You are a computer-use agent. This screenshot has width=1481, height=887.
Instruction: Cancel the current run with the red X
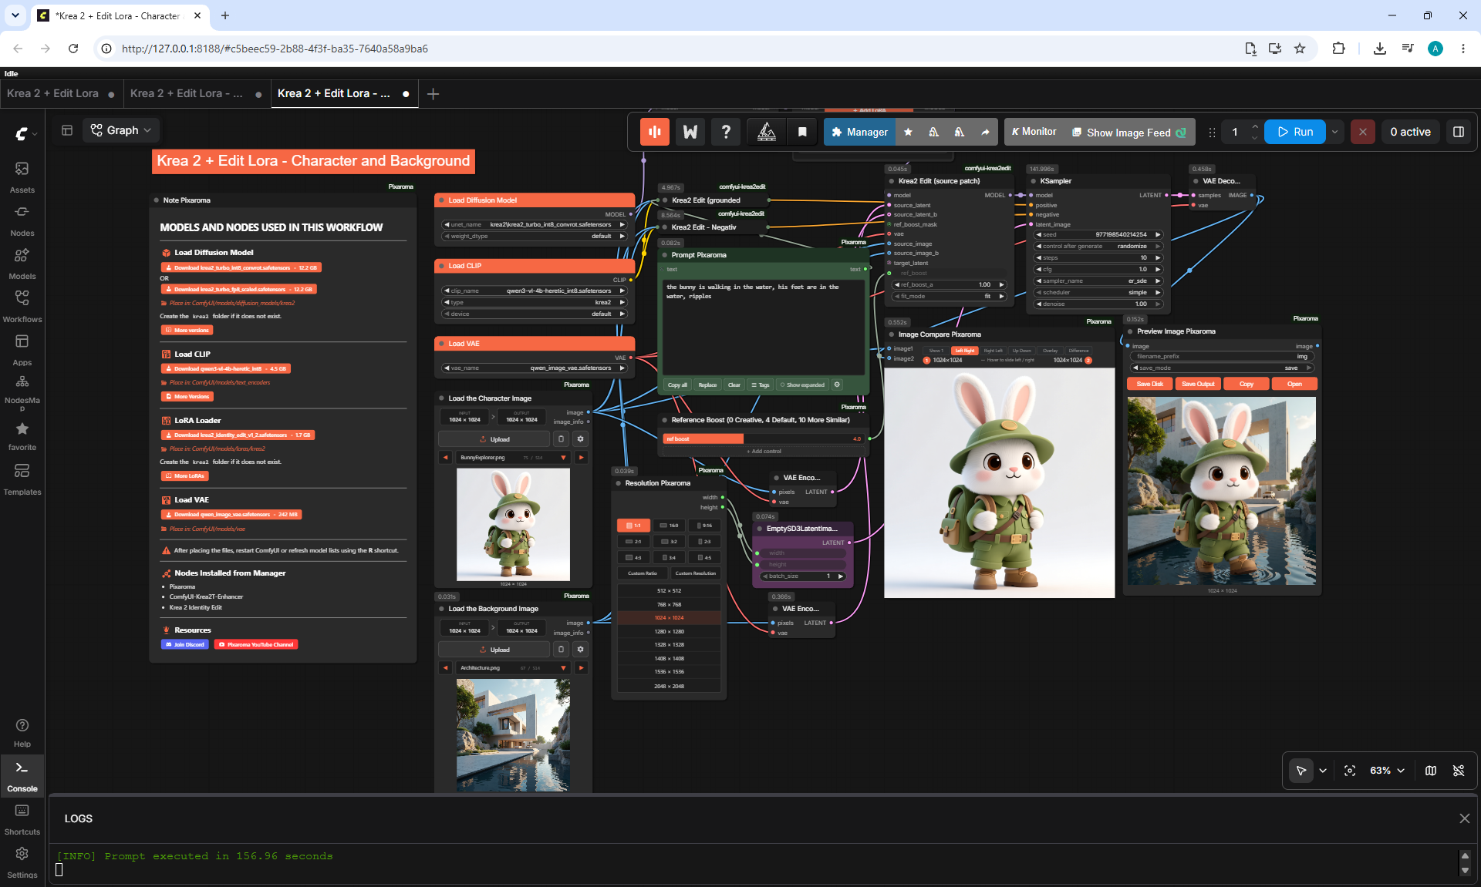(x=1363, y=132)
